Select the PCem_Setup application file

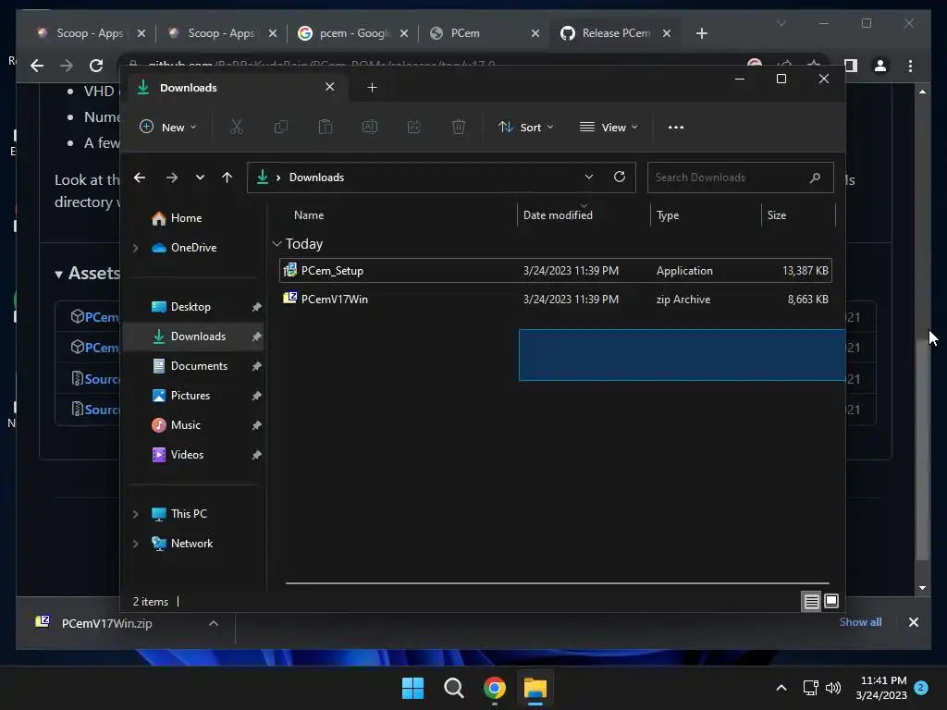pos(555,271)
